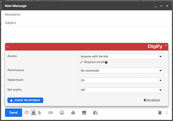Viewport: 173px width, 121px height.
Task: Attach files with the paperclip icon
Action: [39, 113]
